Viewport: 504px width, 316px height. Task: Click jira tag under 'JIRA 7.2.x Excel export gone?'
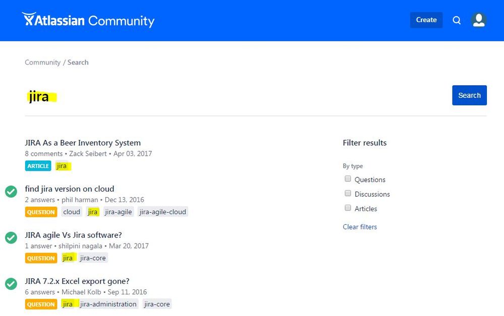pyautogui.click(x=68, y=304)
